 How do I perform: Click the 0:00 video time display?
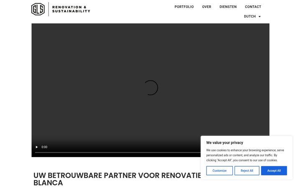[44, 147]
